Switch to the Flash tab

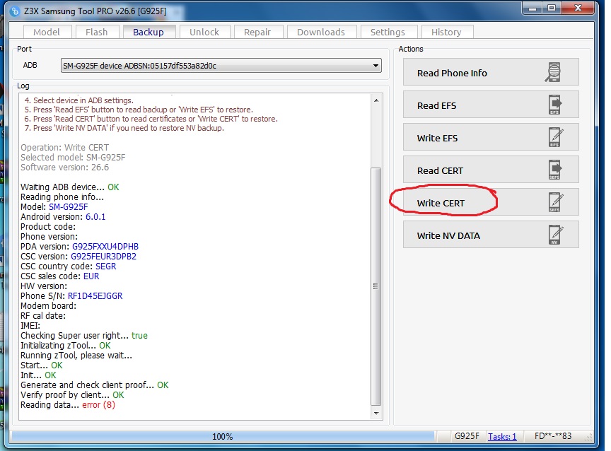(97, 32)
